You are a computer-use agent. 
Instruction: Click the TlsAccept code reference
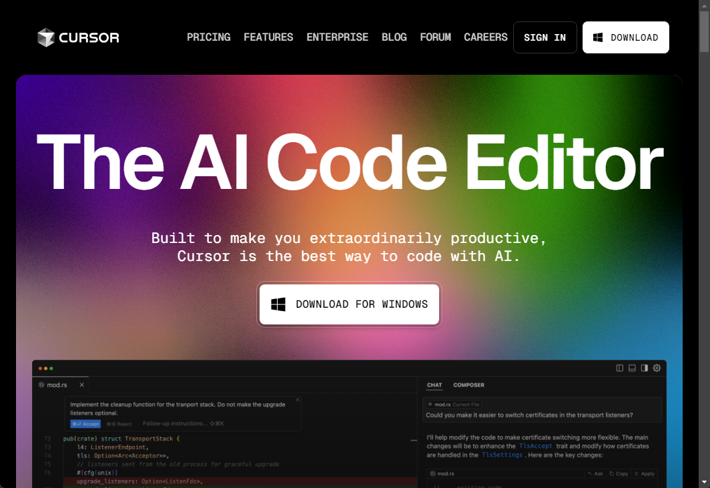[x=536, y=447]
